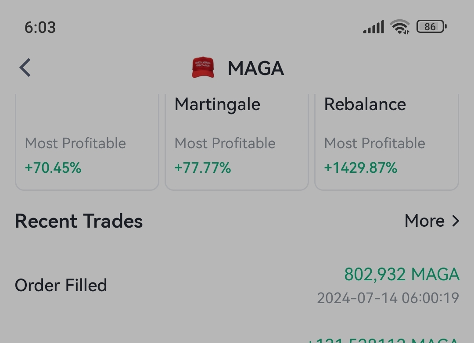The image size is (474, 343).
Task: Open the Order Filled trade entry
Action: pyautogui.click(x=237, y=285)
